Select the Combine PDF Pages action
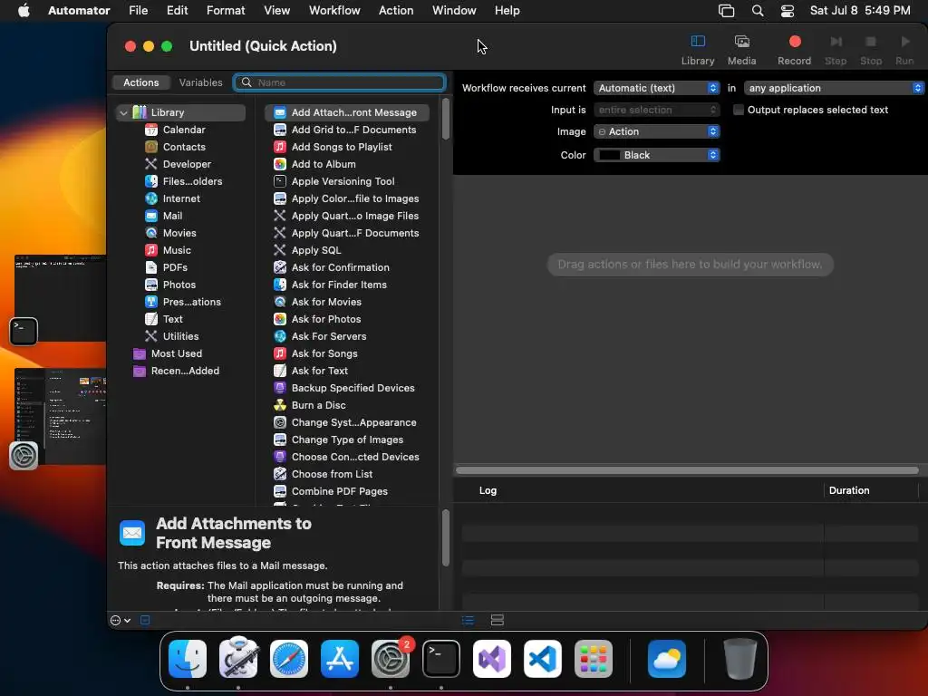The width and height of the screenshot is (928, 696). 339,491
